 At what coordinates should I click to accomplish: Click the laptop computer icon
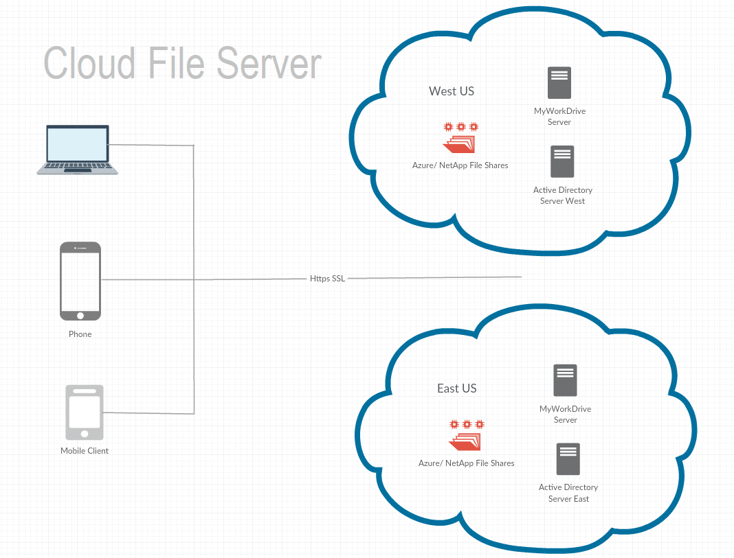[77, 150]
